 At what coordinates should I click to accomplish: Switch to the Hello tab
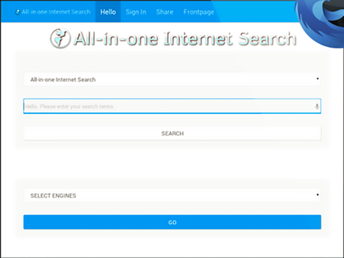tap(108, 12)
